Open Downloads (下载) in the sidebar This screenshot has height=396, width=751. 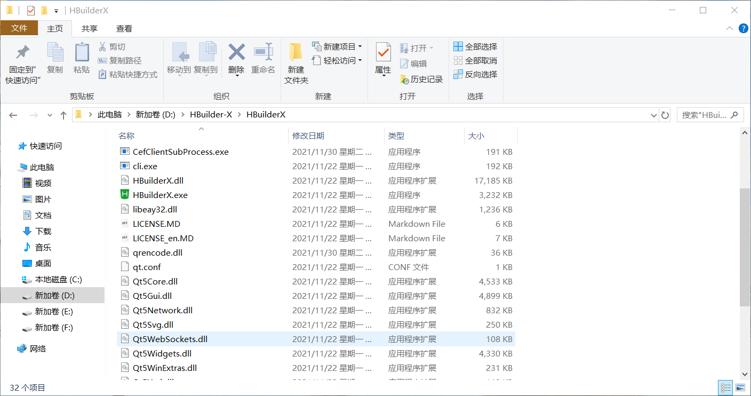(43, 232)
